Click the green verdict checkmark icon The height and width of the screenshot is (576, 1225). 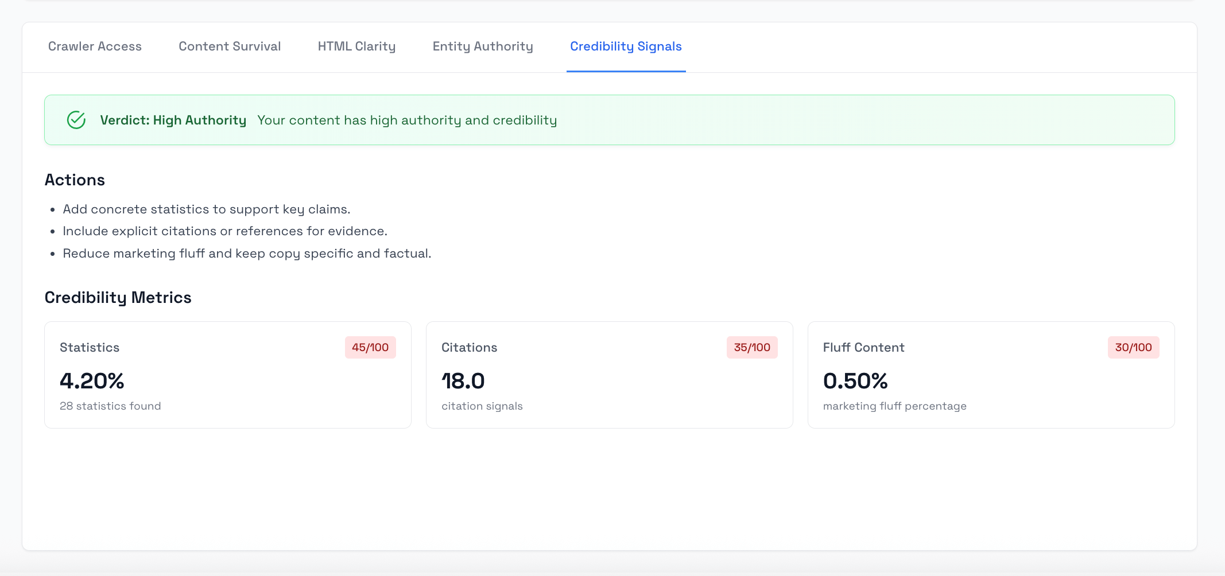(76, 120)
